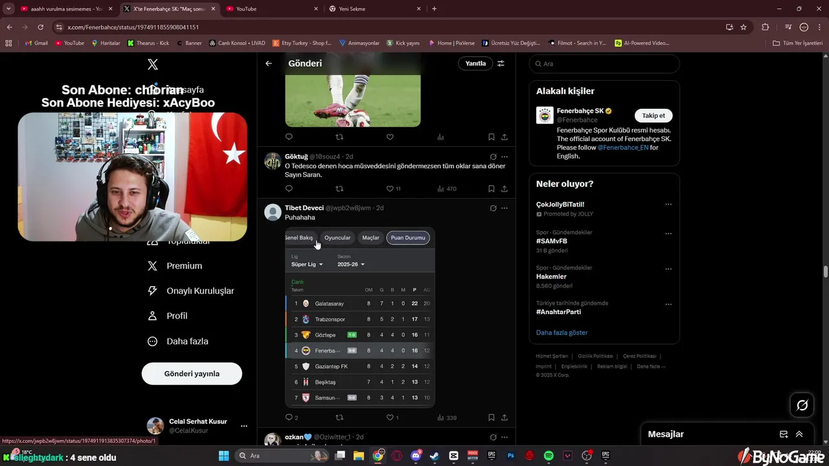Open account menu for Celal Serhat Kusur
This screenshot has width=829, height=466.
[244, 426]
